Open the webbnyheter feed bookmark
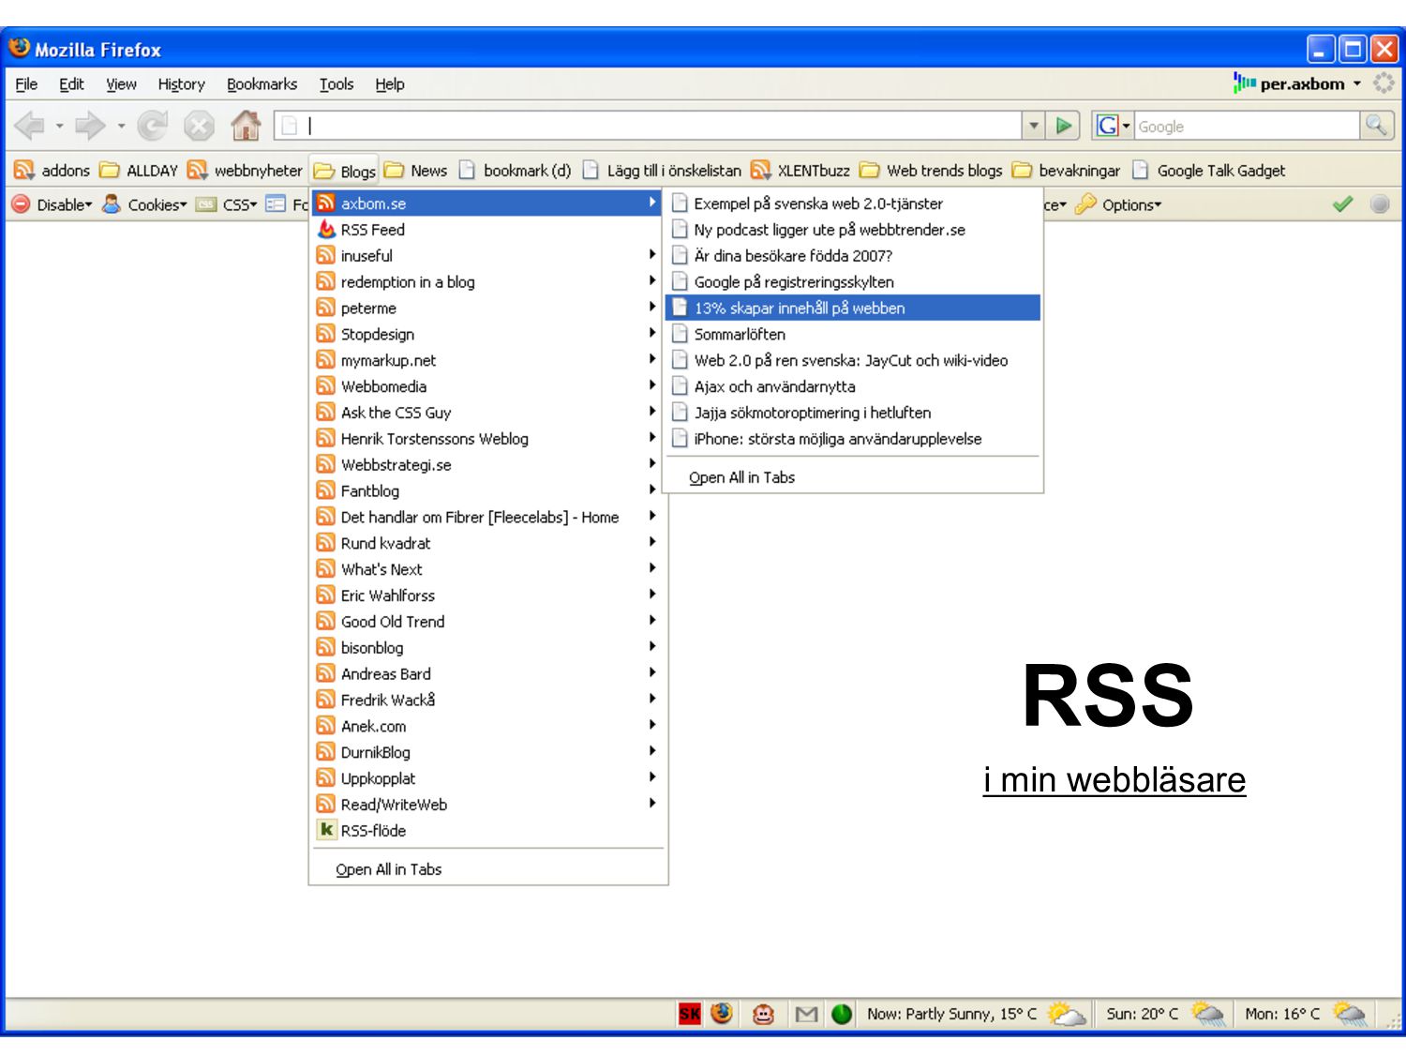Image resolution: width=1406 pixels, height=1055 pixels. (x=245, y=171)
